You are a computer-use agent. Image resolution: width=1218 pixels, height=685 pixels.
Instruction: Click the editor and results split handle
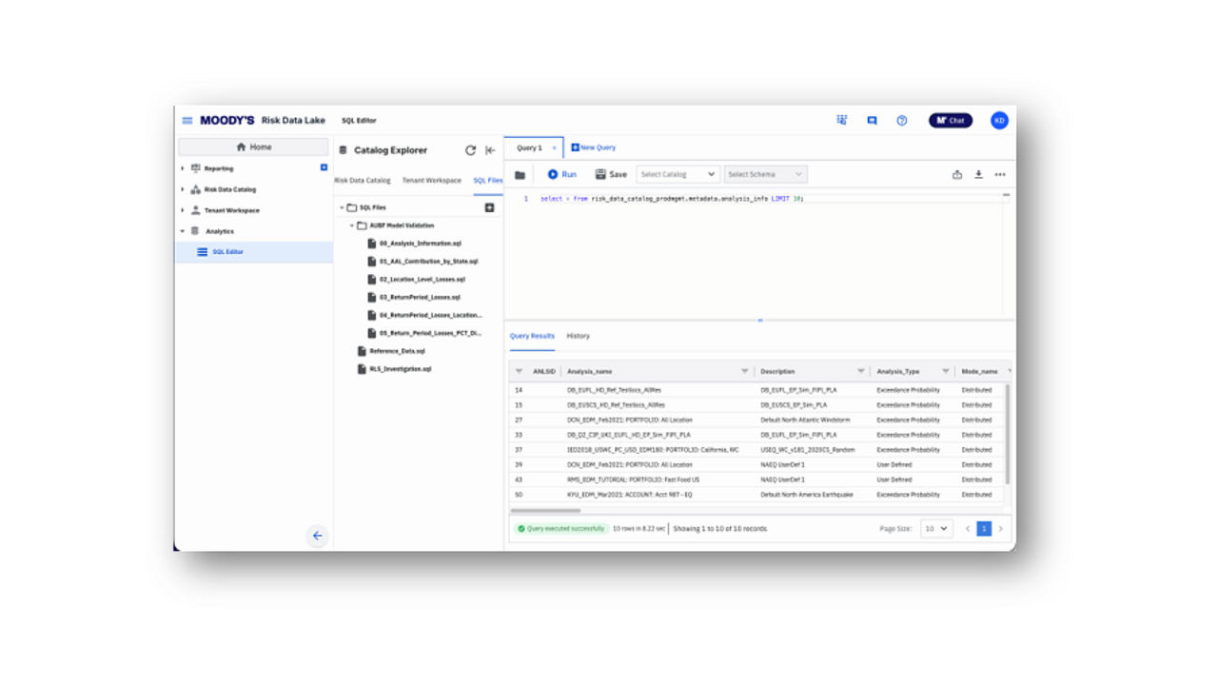759,321
